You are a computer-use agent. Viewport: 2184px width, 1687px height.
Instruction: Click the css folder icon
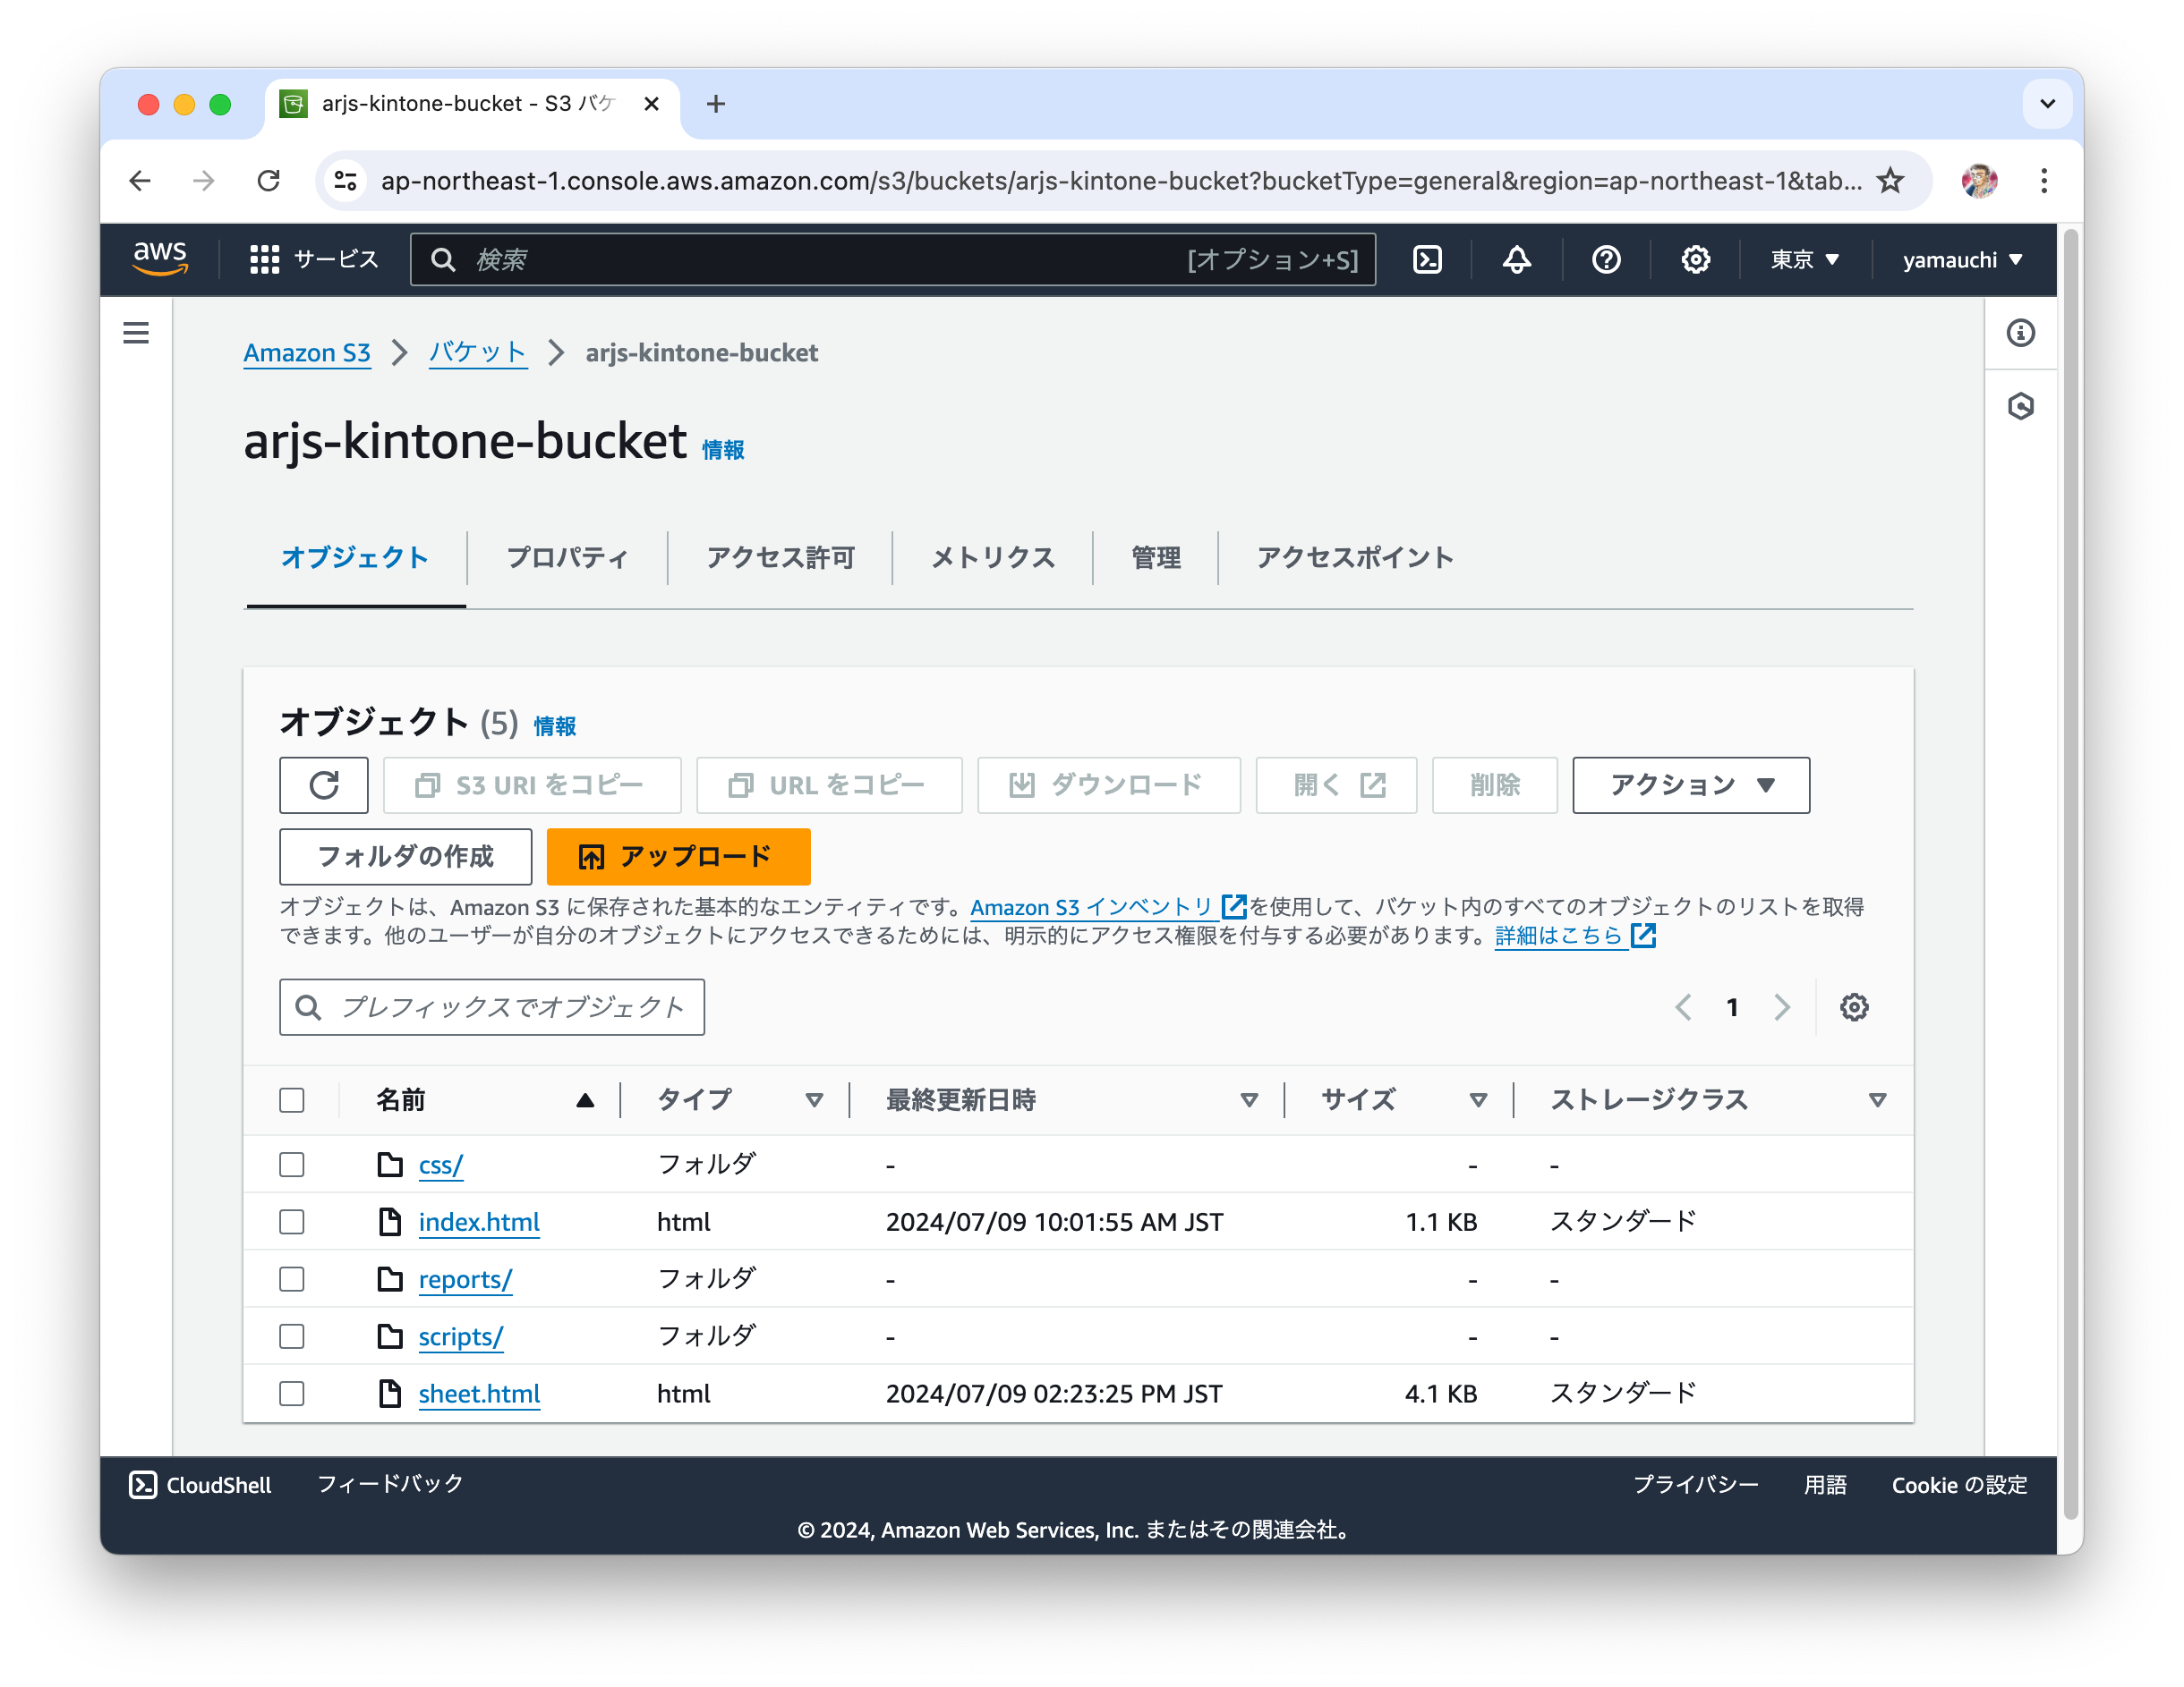(x=390, y=1165)
